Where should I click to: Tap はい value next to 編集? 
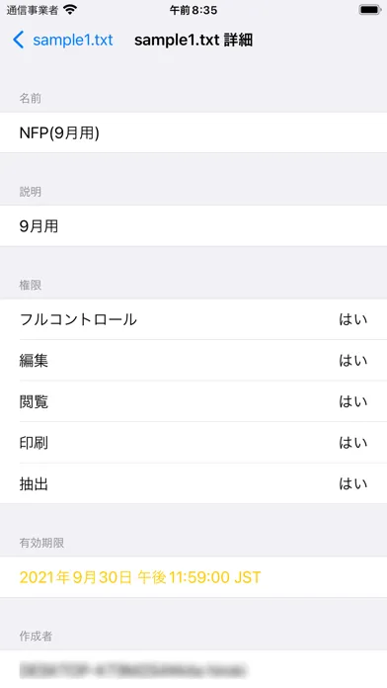click(352, 360)
